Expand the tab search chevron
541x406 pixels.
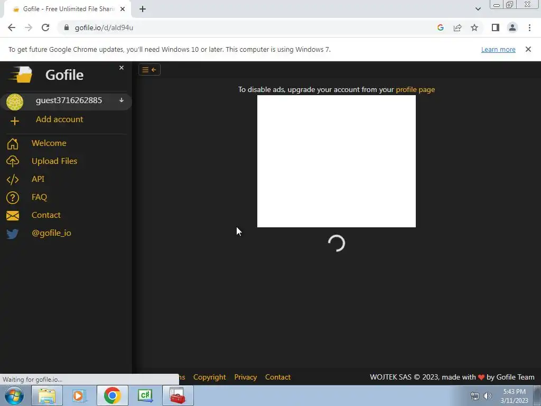[x=478, y=9]
